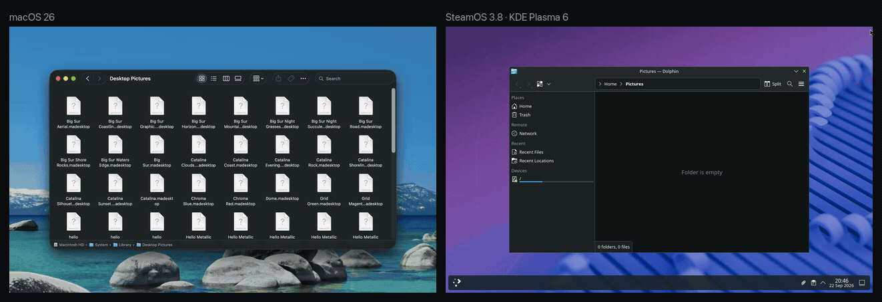The width and height of the screenshot is (882, 302).
Task: Go back in Finder
Action: click(x=87, y=78)
